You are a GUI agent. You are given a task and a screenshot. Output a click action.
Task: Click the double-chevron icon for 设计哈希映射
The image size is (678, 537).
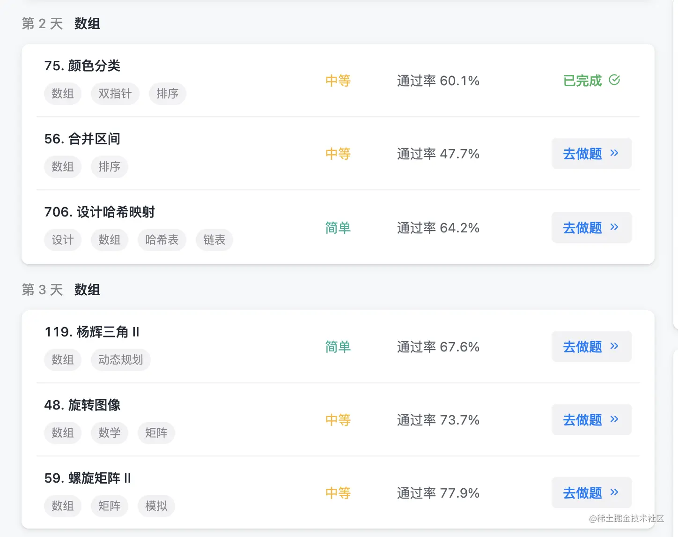614,227
